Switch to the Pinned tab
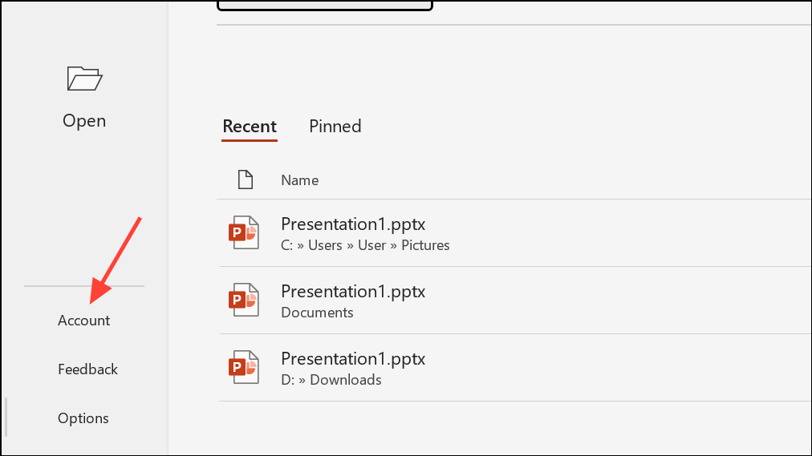The height and width of the screenshot is (456, 812). pos(335,127)
